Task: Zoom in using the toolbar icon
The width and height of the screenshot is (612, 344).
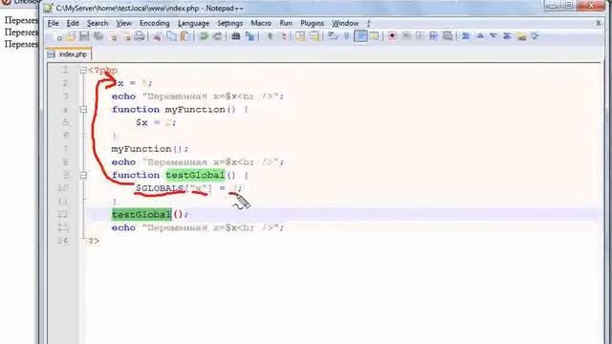Action: tap(270, 36)
